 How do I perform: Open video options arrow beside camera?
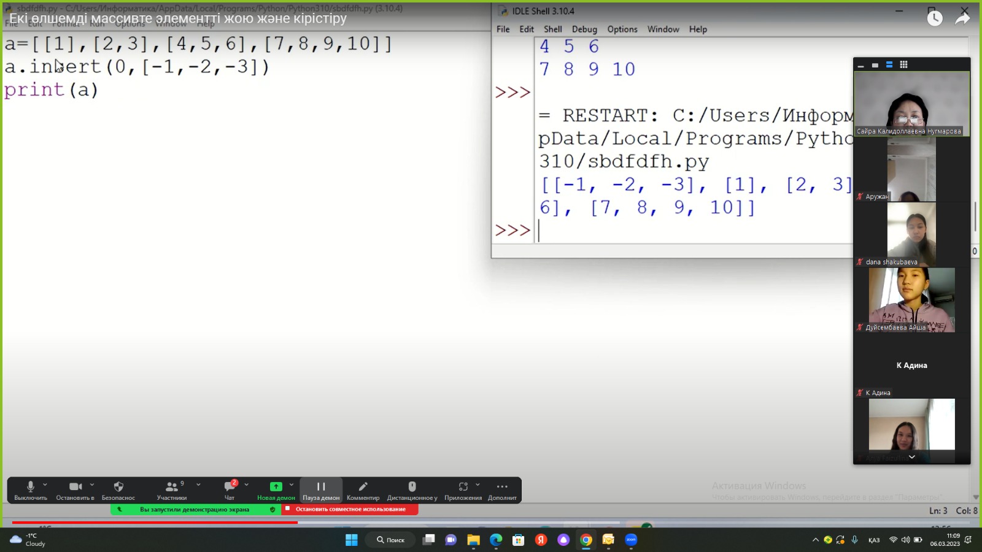pos(92,485)
